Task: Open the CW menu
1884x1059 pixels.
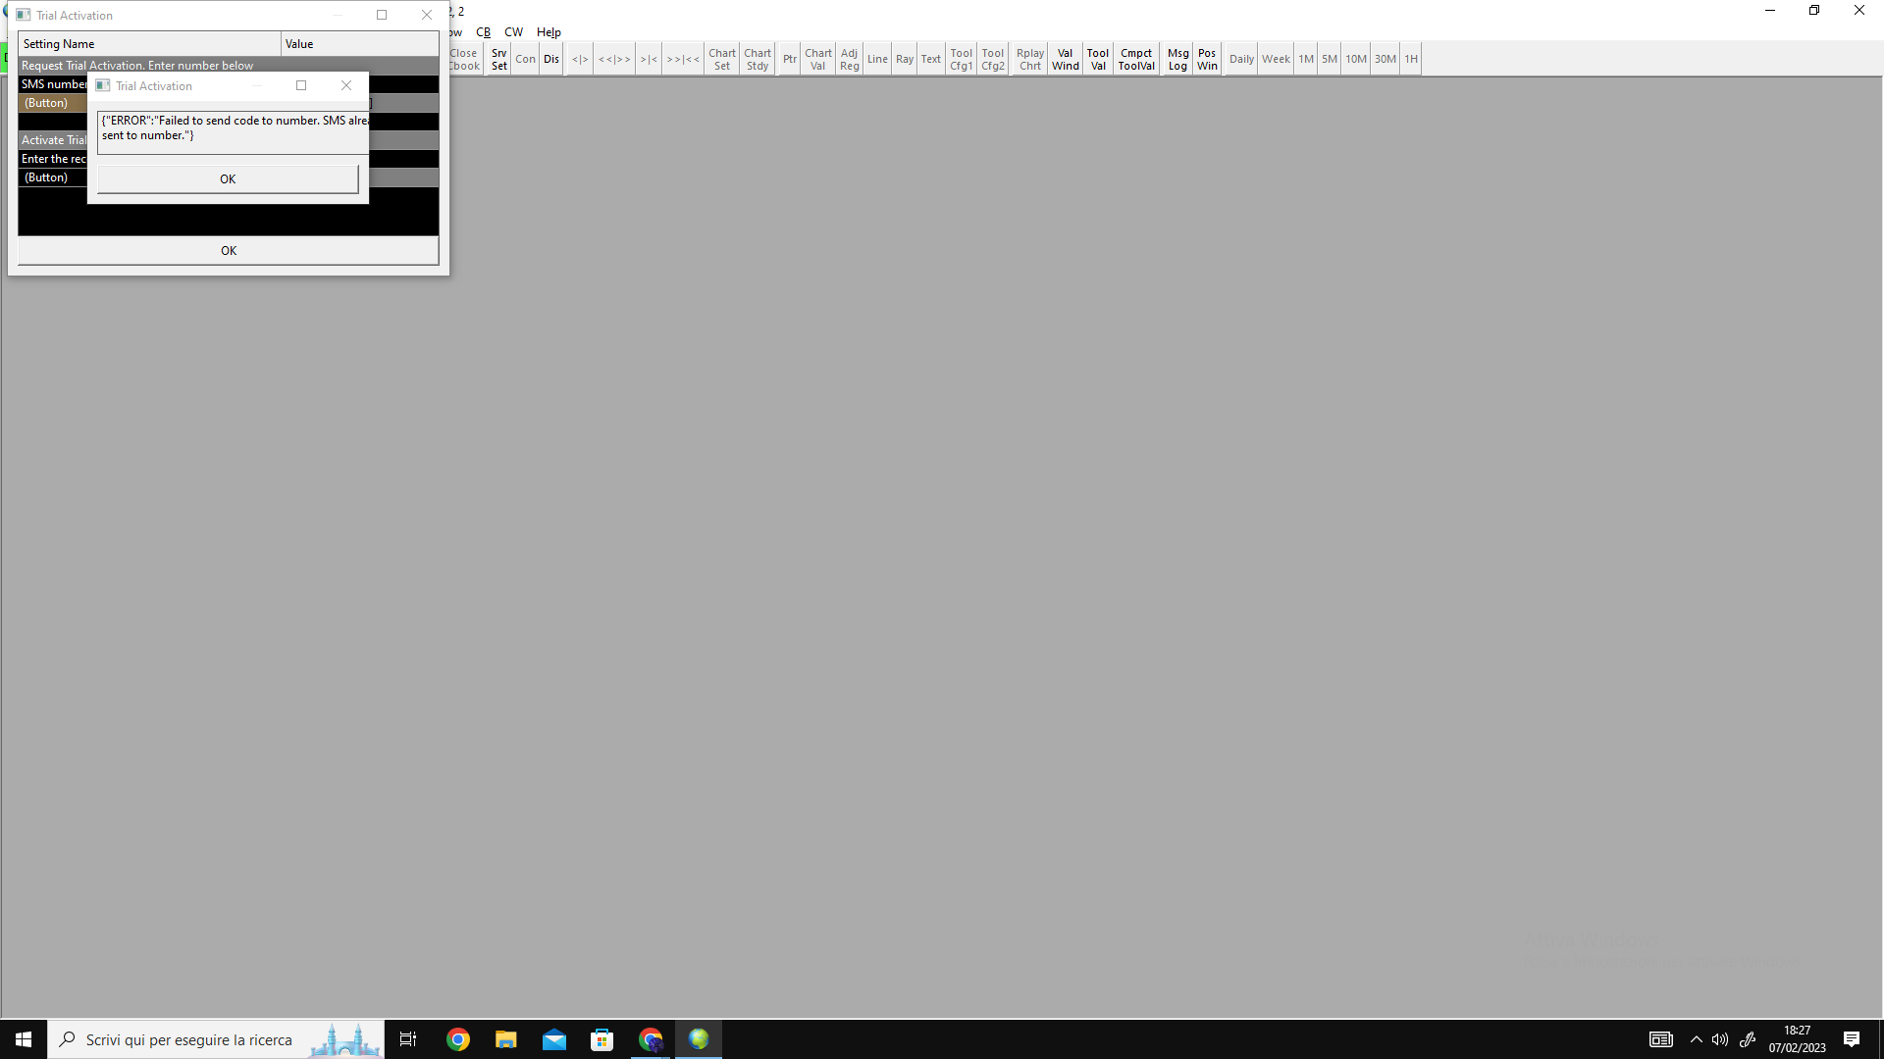Action: pos(513,32)
